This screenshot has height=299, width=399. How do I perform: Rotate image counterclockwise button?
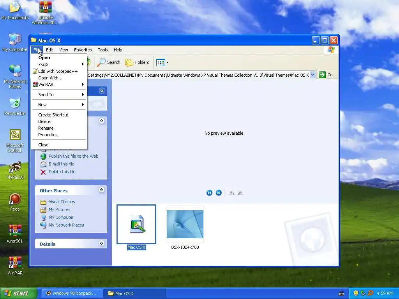tap(240, 193)
